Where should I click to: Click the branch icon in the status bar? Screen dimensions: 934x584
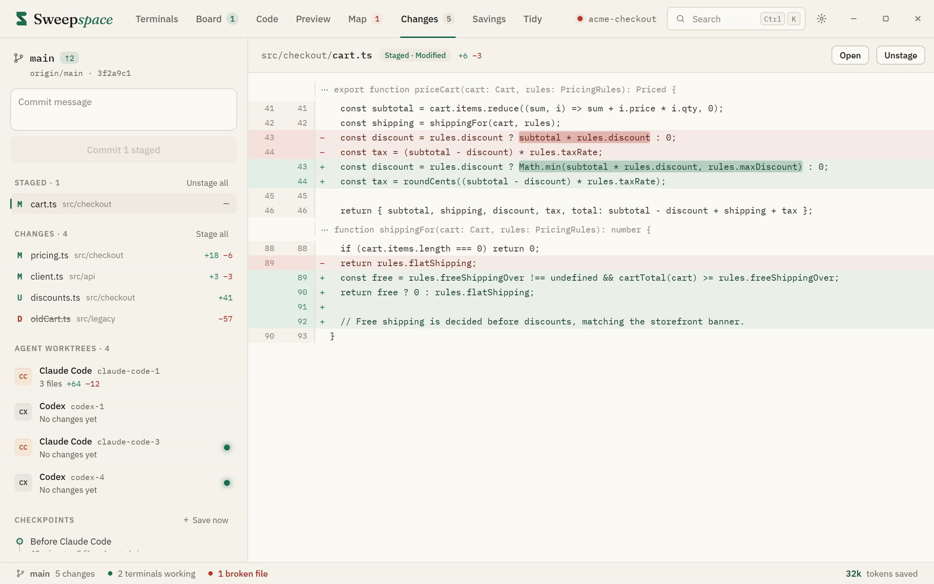click(20, 573)
